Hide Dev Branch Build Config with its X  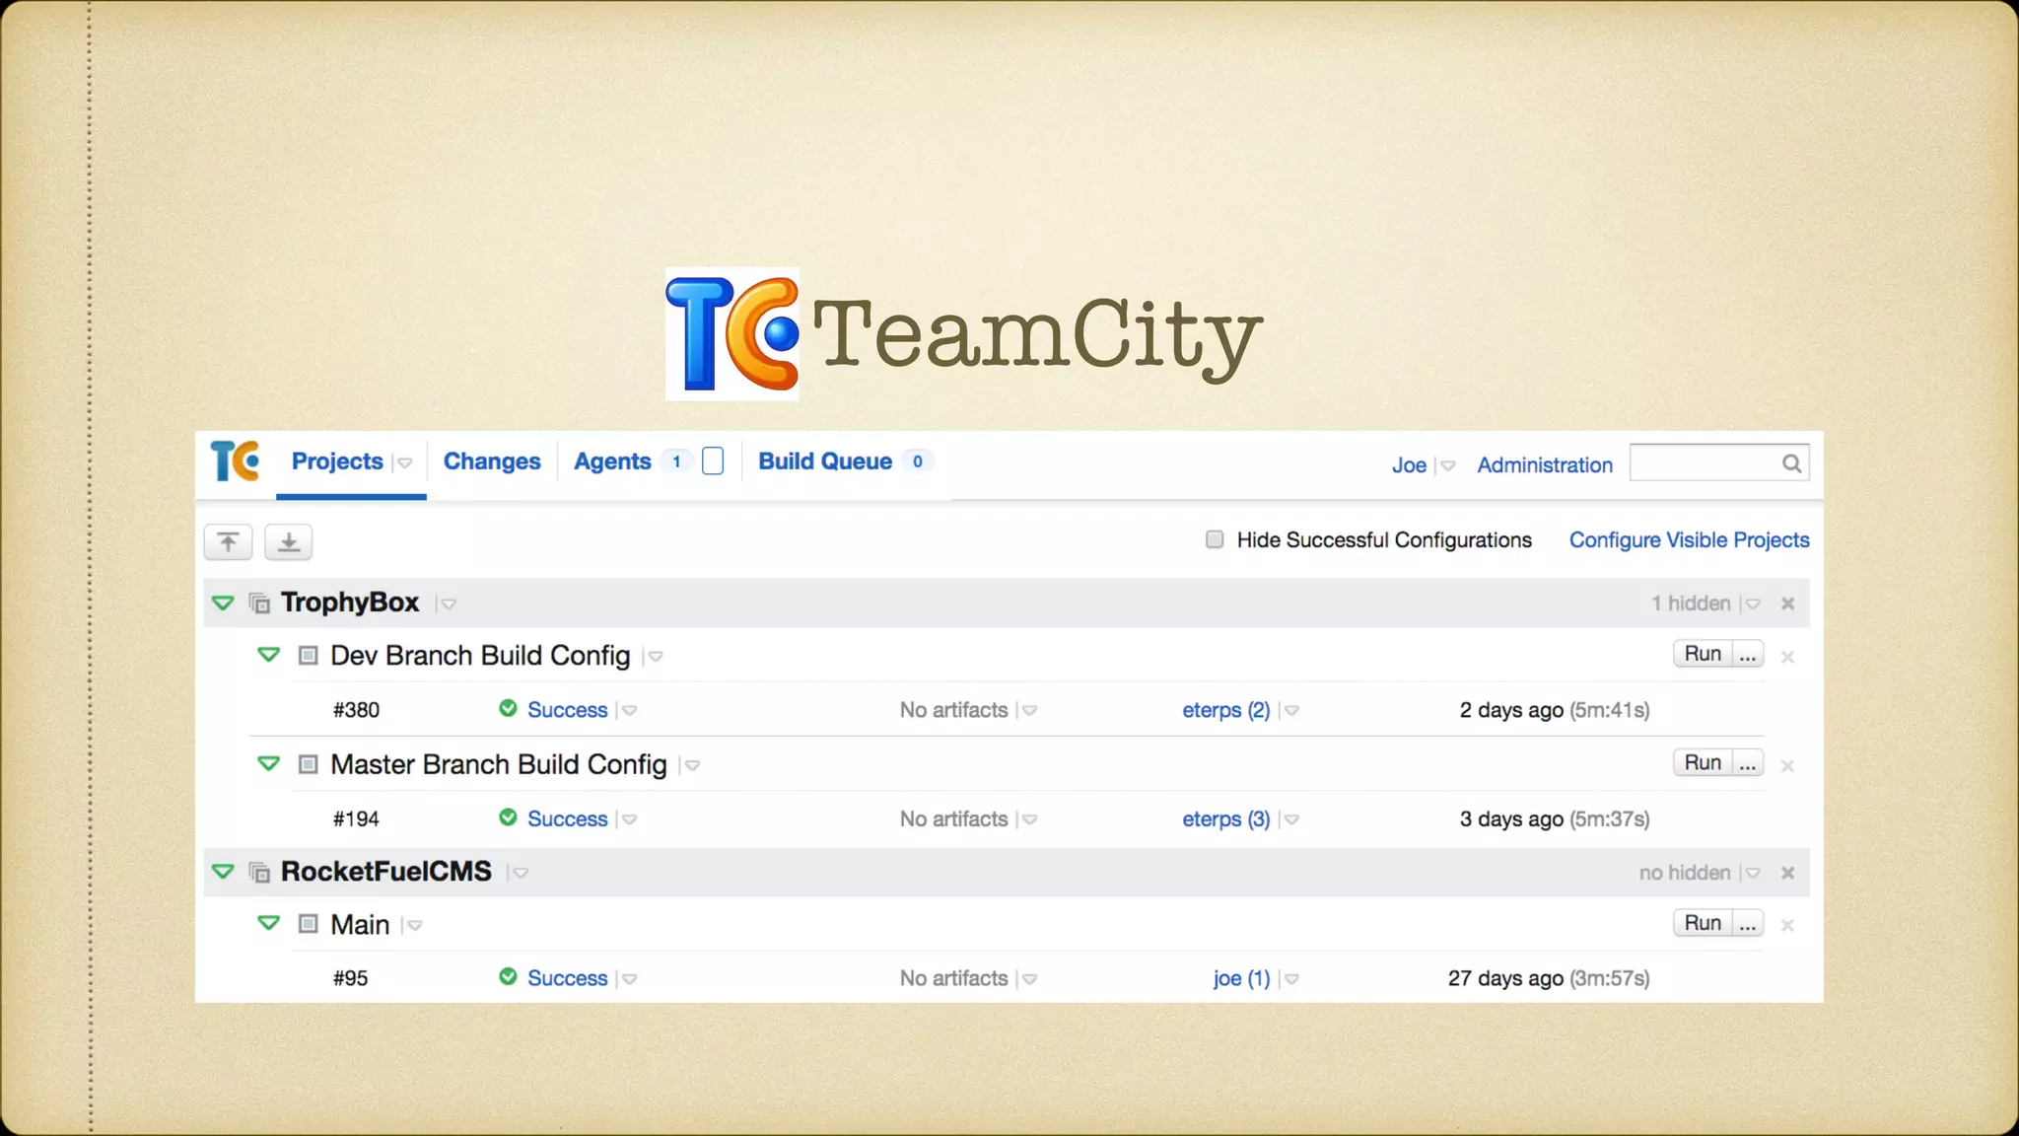click(1787, 657)
